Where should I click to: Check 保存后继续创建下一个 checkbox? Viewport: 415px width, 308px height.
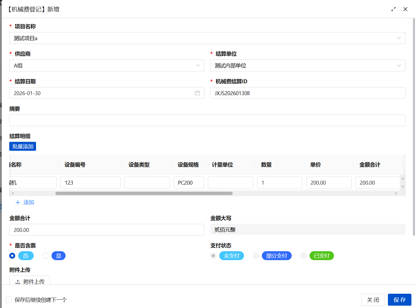click(9, 300)
